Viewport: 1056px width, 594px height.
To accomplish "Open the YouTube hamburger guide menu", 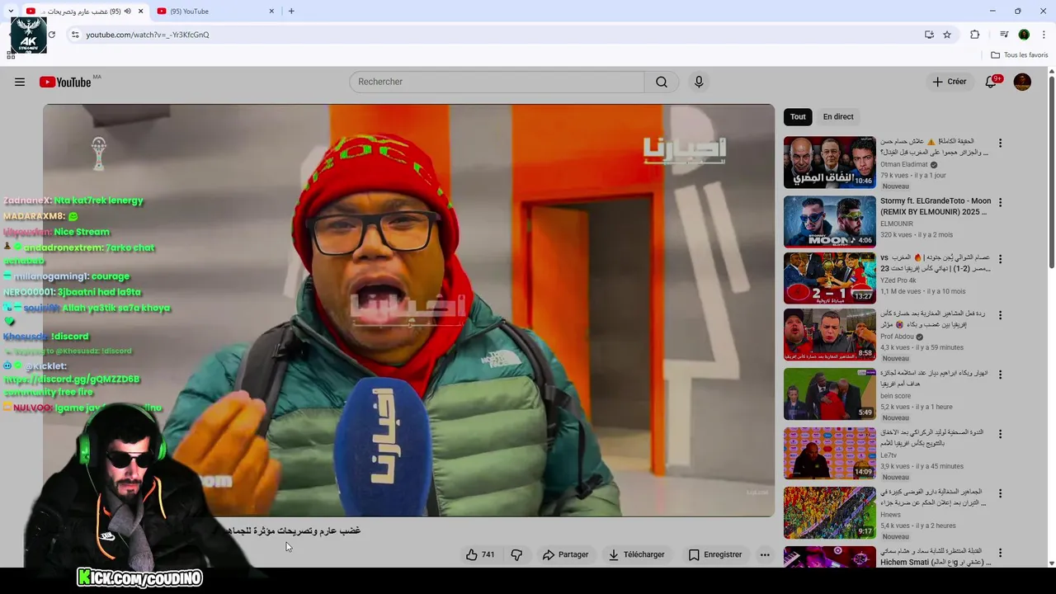I will click(x=20, y=82).
